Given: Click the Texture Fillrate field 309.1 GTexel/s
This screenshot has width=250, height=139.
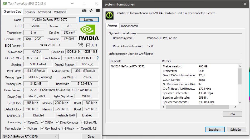Looking at the screenshot, I should pyautogui.click(x=85, y=71).
